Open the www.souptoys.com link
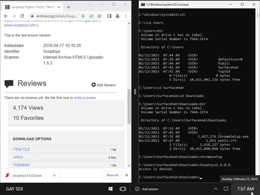Screen dimensions: 260x195 click(x=21, y=25)
